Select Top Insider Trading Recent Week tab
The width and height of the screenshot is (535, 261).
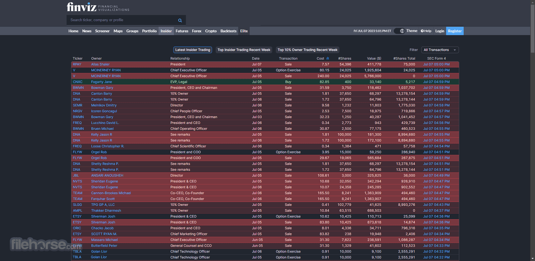click(x=244, y=50)
